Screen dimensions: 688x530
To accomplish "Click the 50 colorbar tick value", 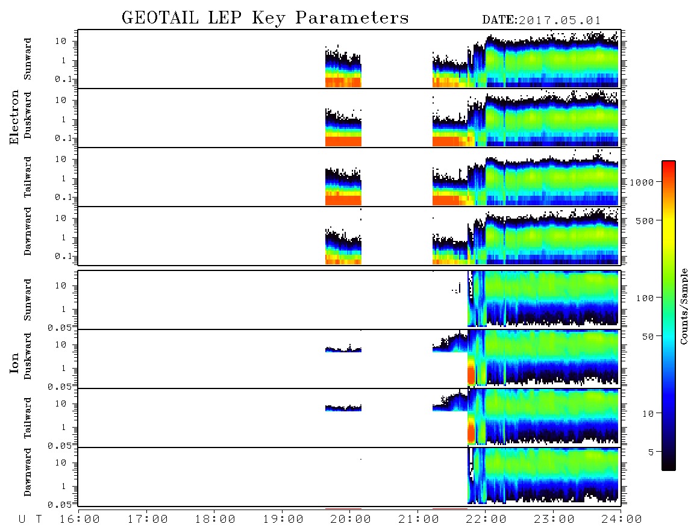I will pos(648,337).
